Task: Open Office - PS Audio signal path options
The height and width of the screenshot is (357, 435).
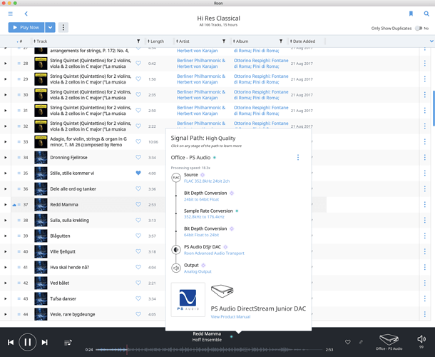Action: (298, 158)
